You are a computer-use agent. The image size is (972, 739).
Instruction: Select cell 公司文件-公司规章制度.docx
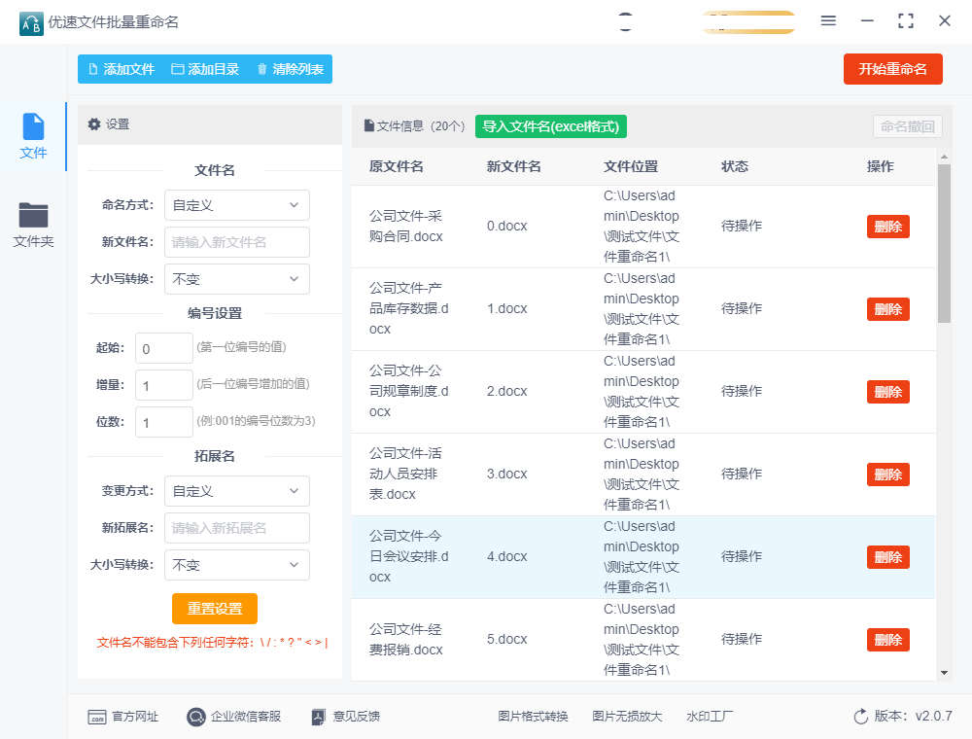(409, 391)
